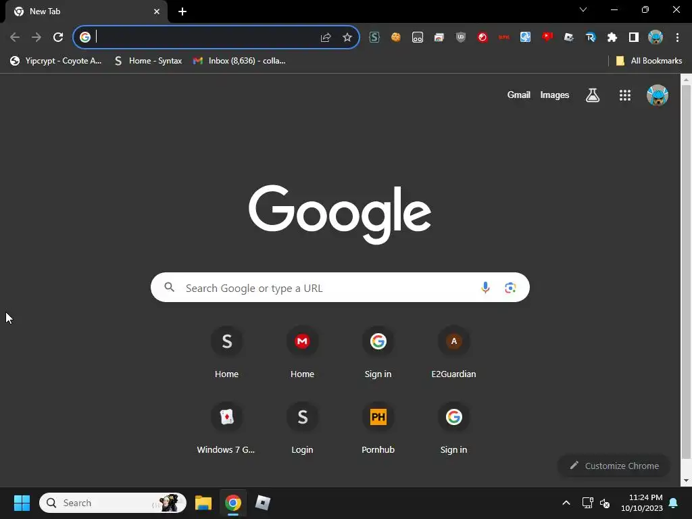Click the scrollbar down arrow
The height and width of the screenshot is (519, 692).
[x=686, y=480]
